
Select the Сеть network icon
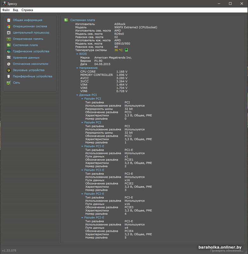coord(9,83)
